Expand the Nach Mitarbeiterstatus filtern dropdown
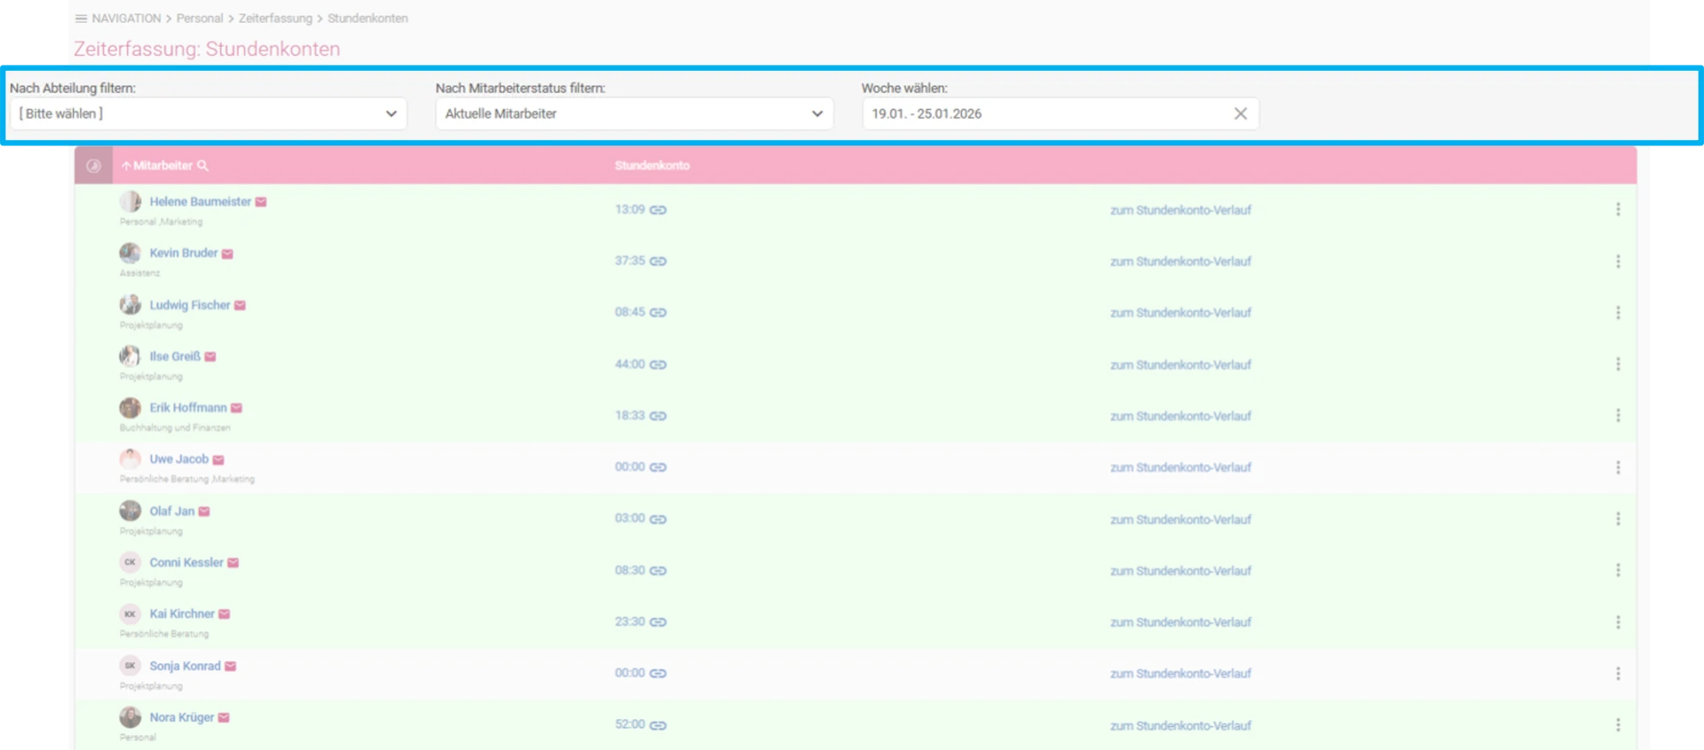 click(634, 113)
